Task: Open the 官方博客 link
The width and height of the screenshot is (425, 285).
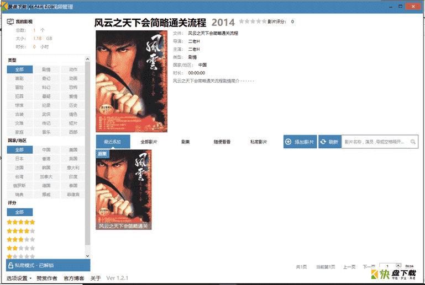Action: click(74, 278)
